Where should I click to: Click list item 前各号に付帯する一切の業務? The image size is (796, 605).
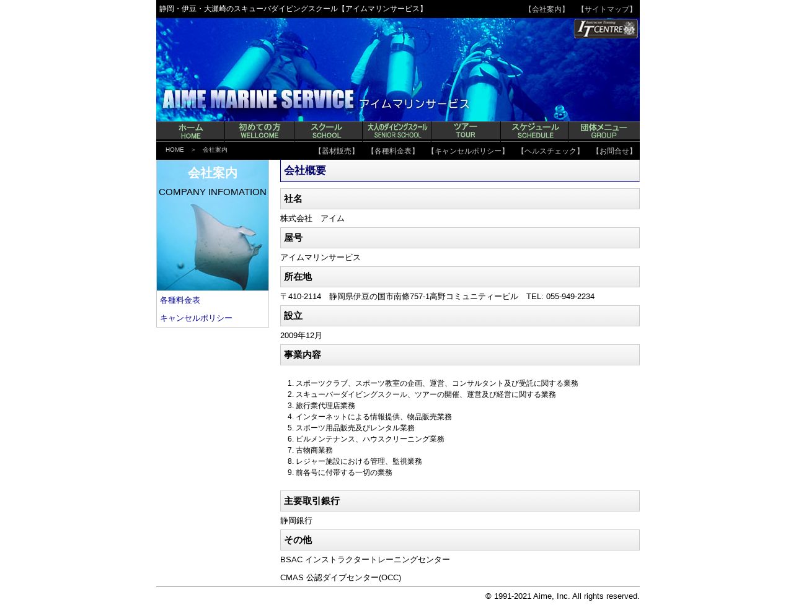tap(343, 473)
